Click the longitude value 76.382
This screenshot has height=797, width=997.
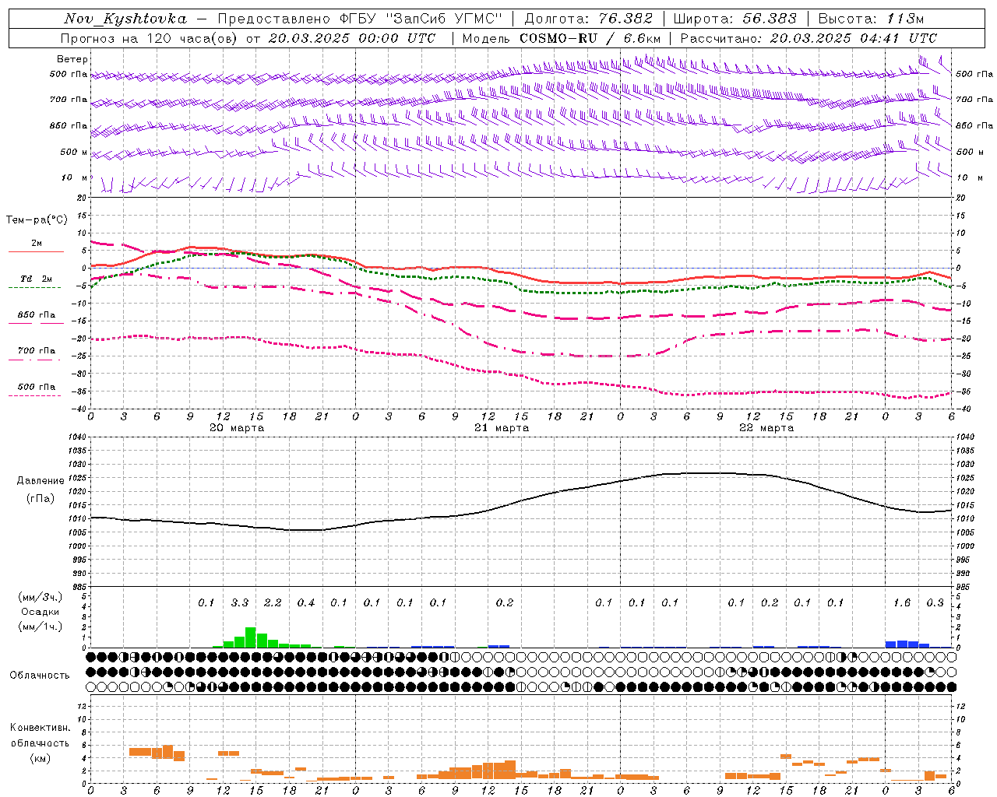(x=625, y=19)
